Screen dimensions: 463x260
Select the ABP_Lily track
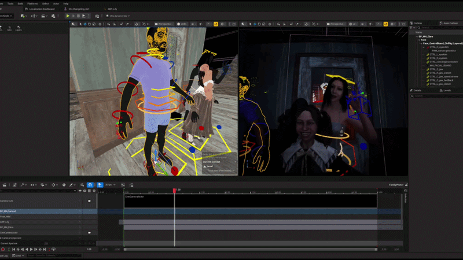tap(49, 222)
